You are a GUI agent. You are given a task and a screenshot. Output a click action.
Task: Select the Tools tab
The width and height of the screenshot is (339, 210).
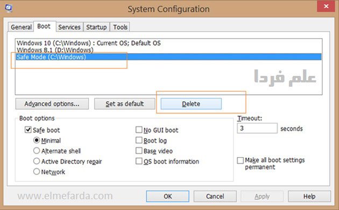[120, 27]
